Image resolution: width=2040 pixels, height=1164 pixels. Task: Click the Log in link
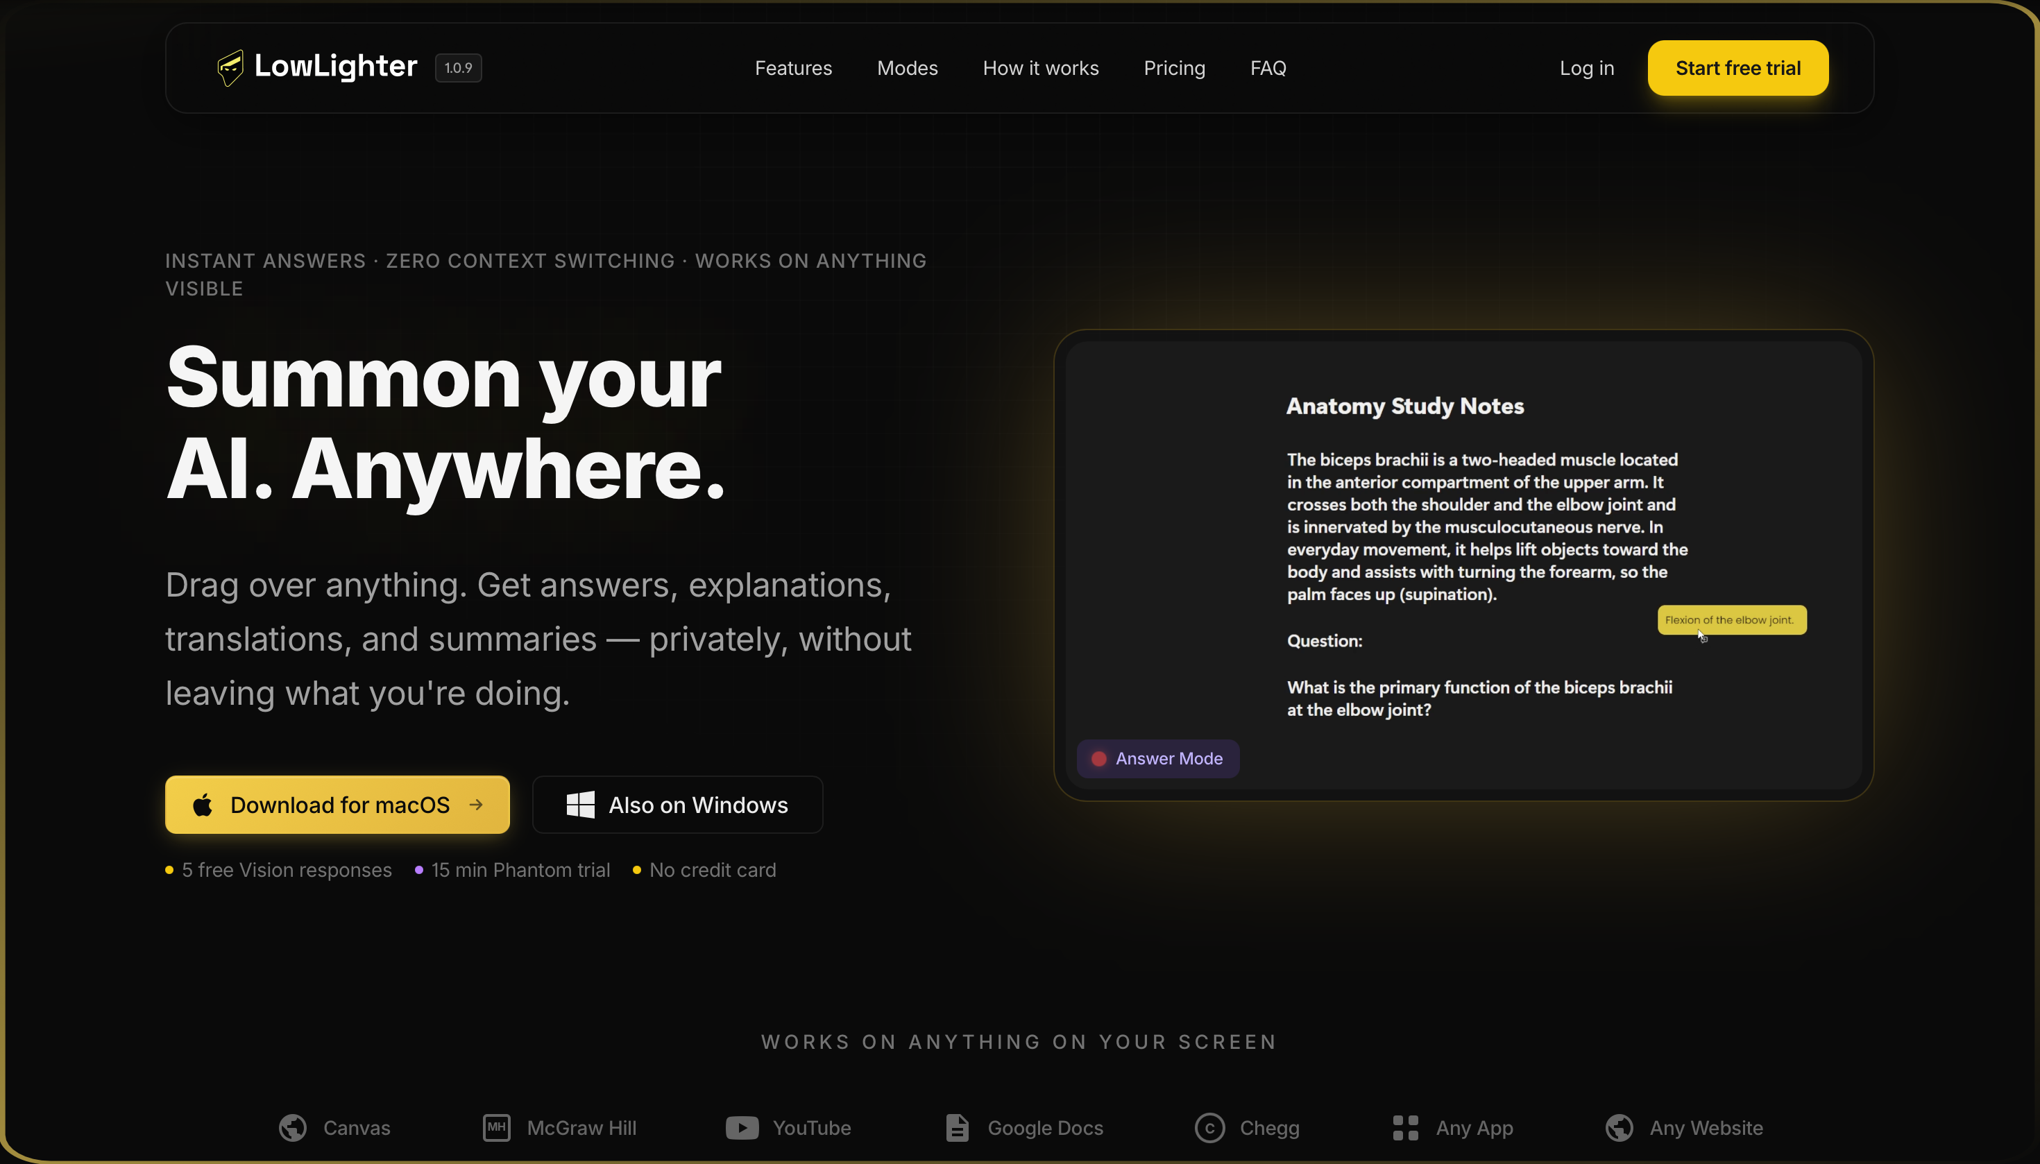pyautogui.click(x=1587, y=68)
